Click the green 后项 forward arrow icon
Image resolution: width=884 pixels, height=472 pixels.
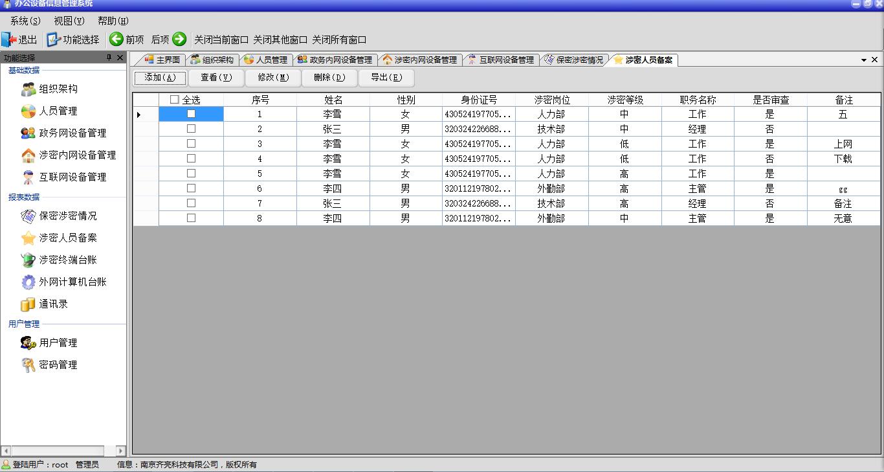click(179, 39)
